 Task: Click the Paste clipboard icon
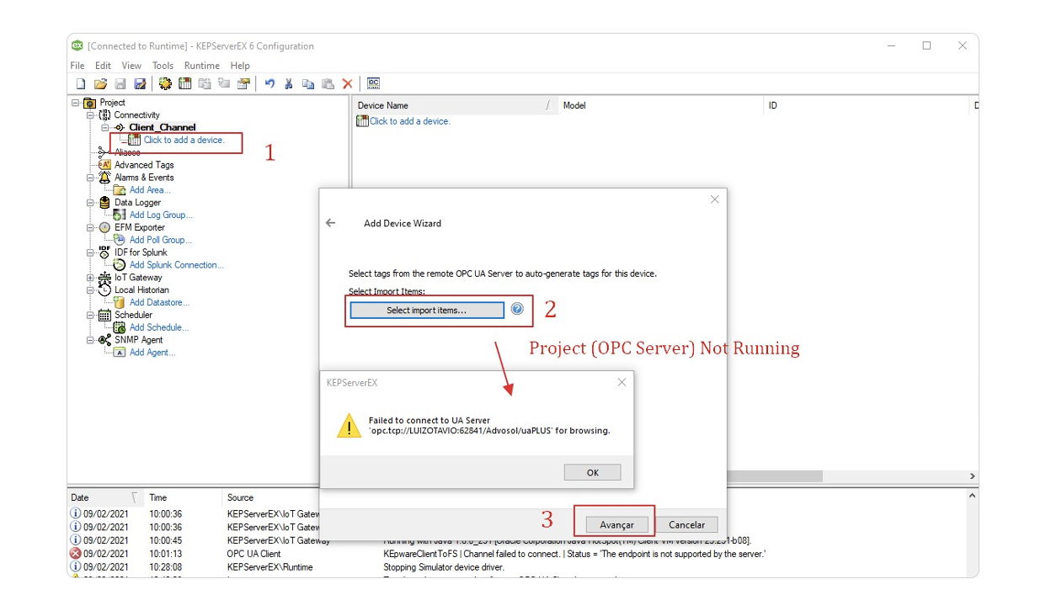click(x=328, y=83)
